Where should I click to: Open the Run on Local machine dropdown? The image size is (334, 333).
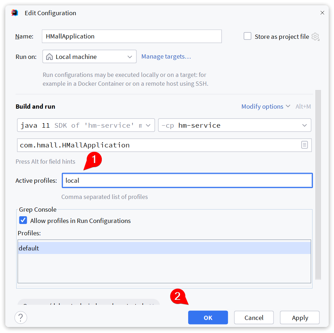pyautogui.click(x=89, y=56)
